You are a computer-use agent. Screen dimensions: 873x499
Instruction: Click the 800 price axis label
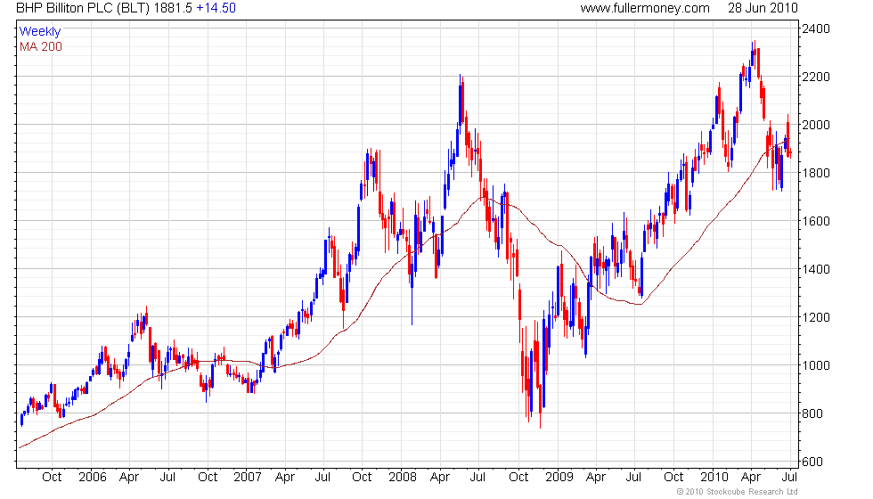click(x=812, y=413)
